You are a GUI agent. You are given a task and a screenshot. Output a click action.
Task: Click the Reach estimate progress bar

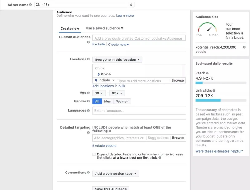221,83
